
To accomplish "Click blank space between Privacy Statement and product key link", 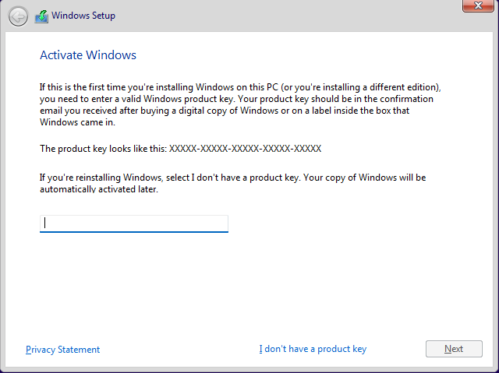I will click(x=179, y=350).
